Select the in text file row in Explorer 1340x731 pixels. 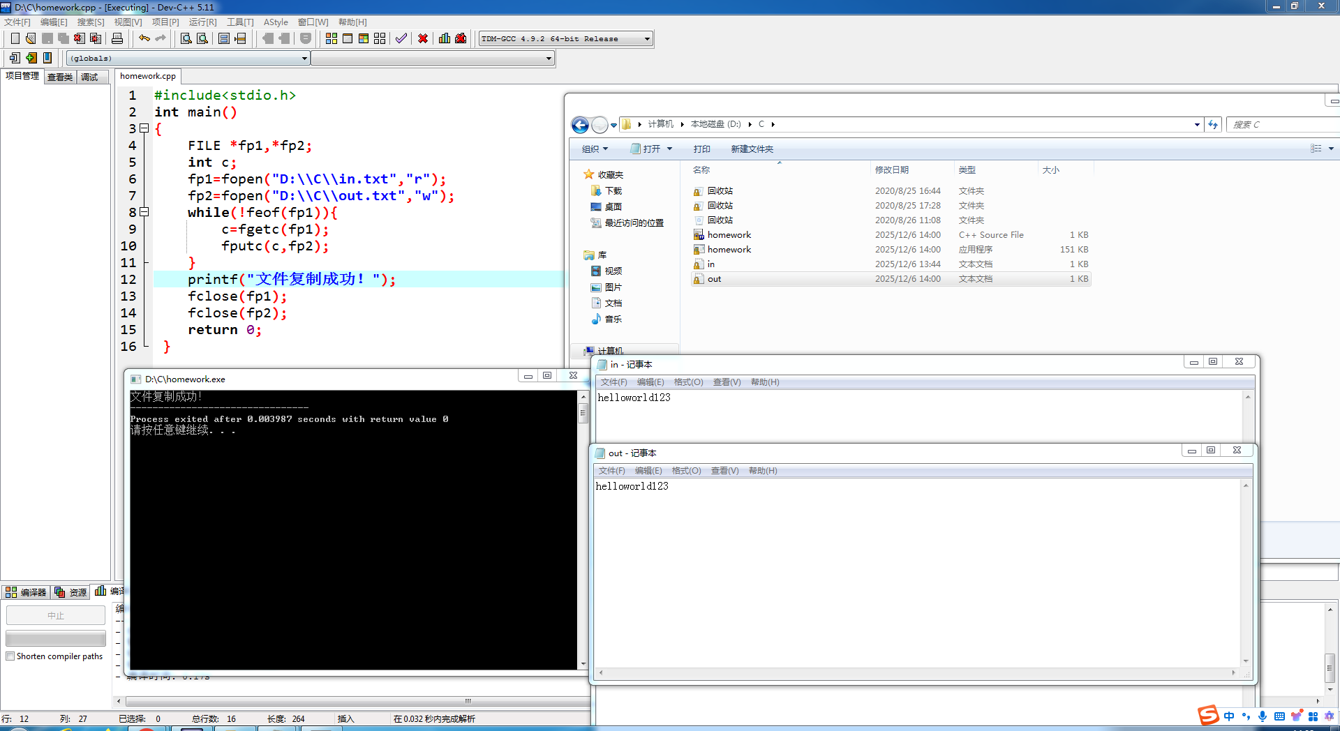(891, 264)
